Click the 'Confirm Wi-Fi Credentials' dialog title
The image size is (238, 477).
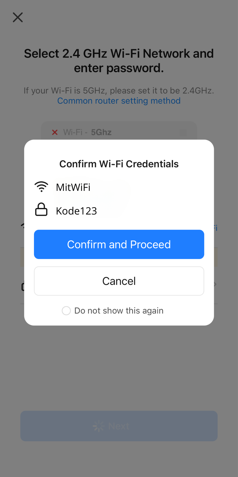click(119, 164)
